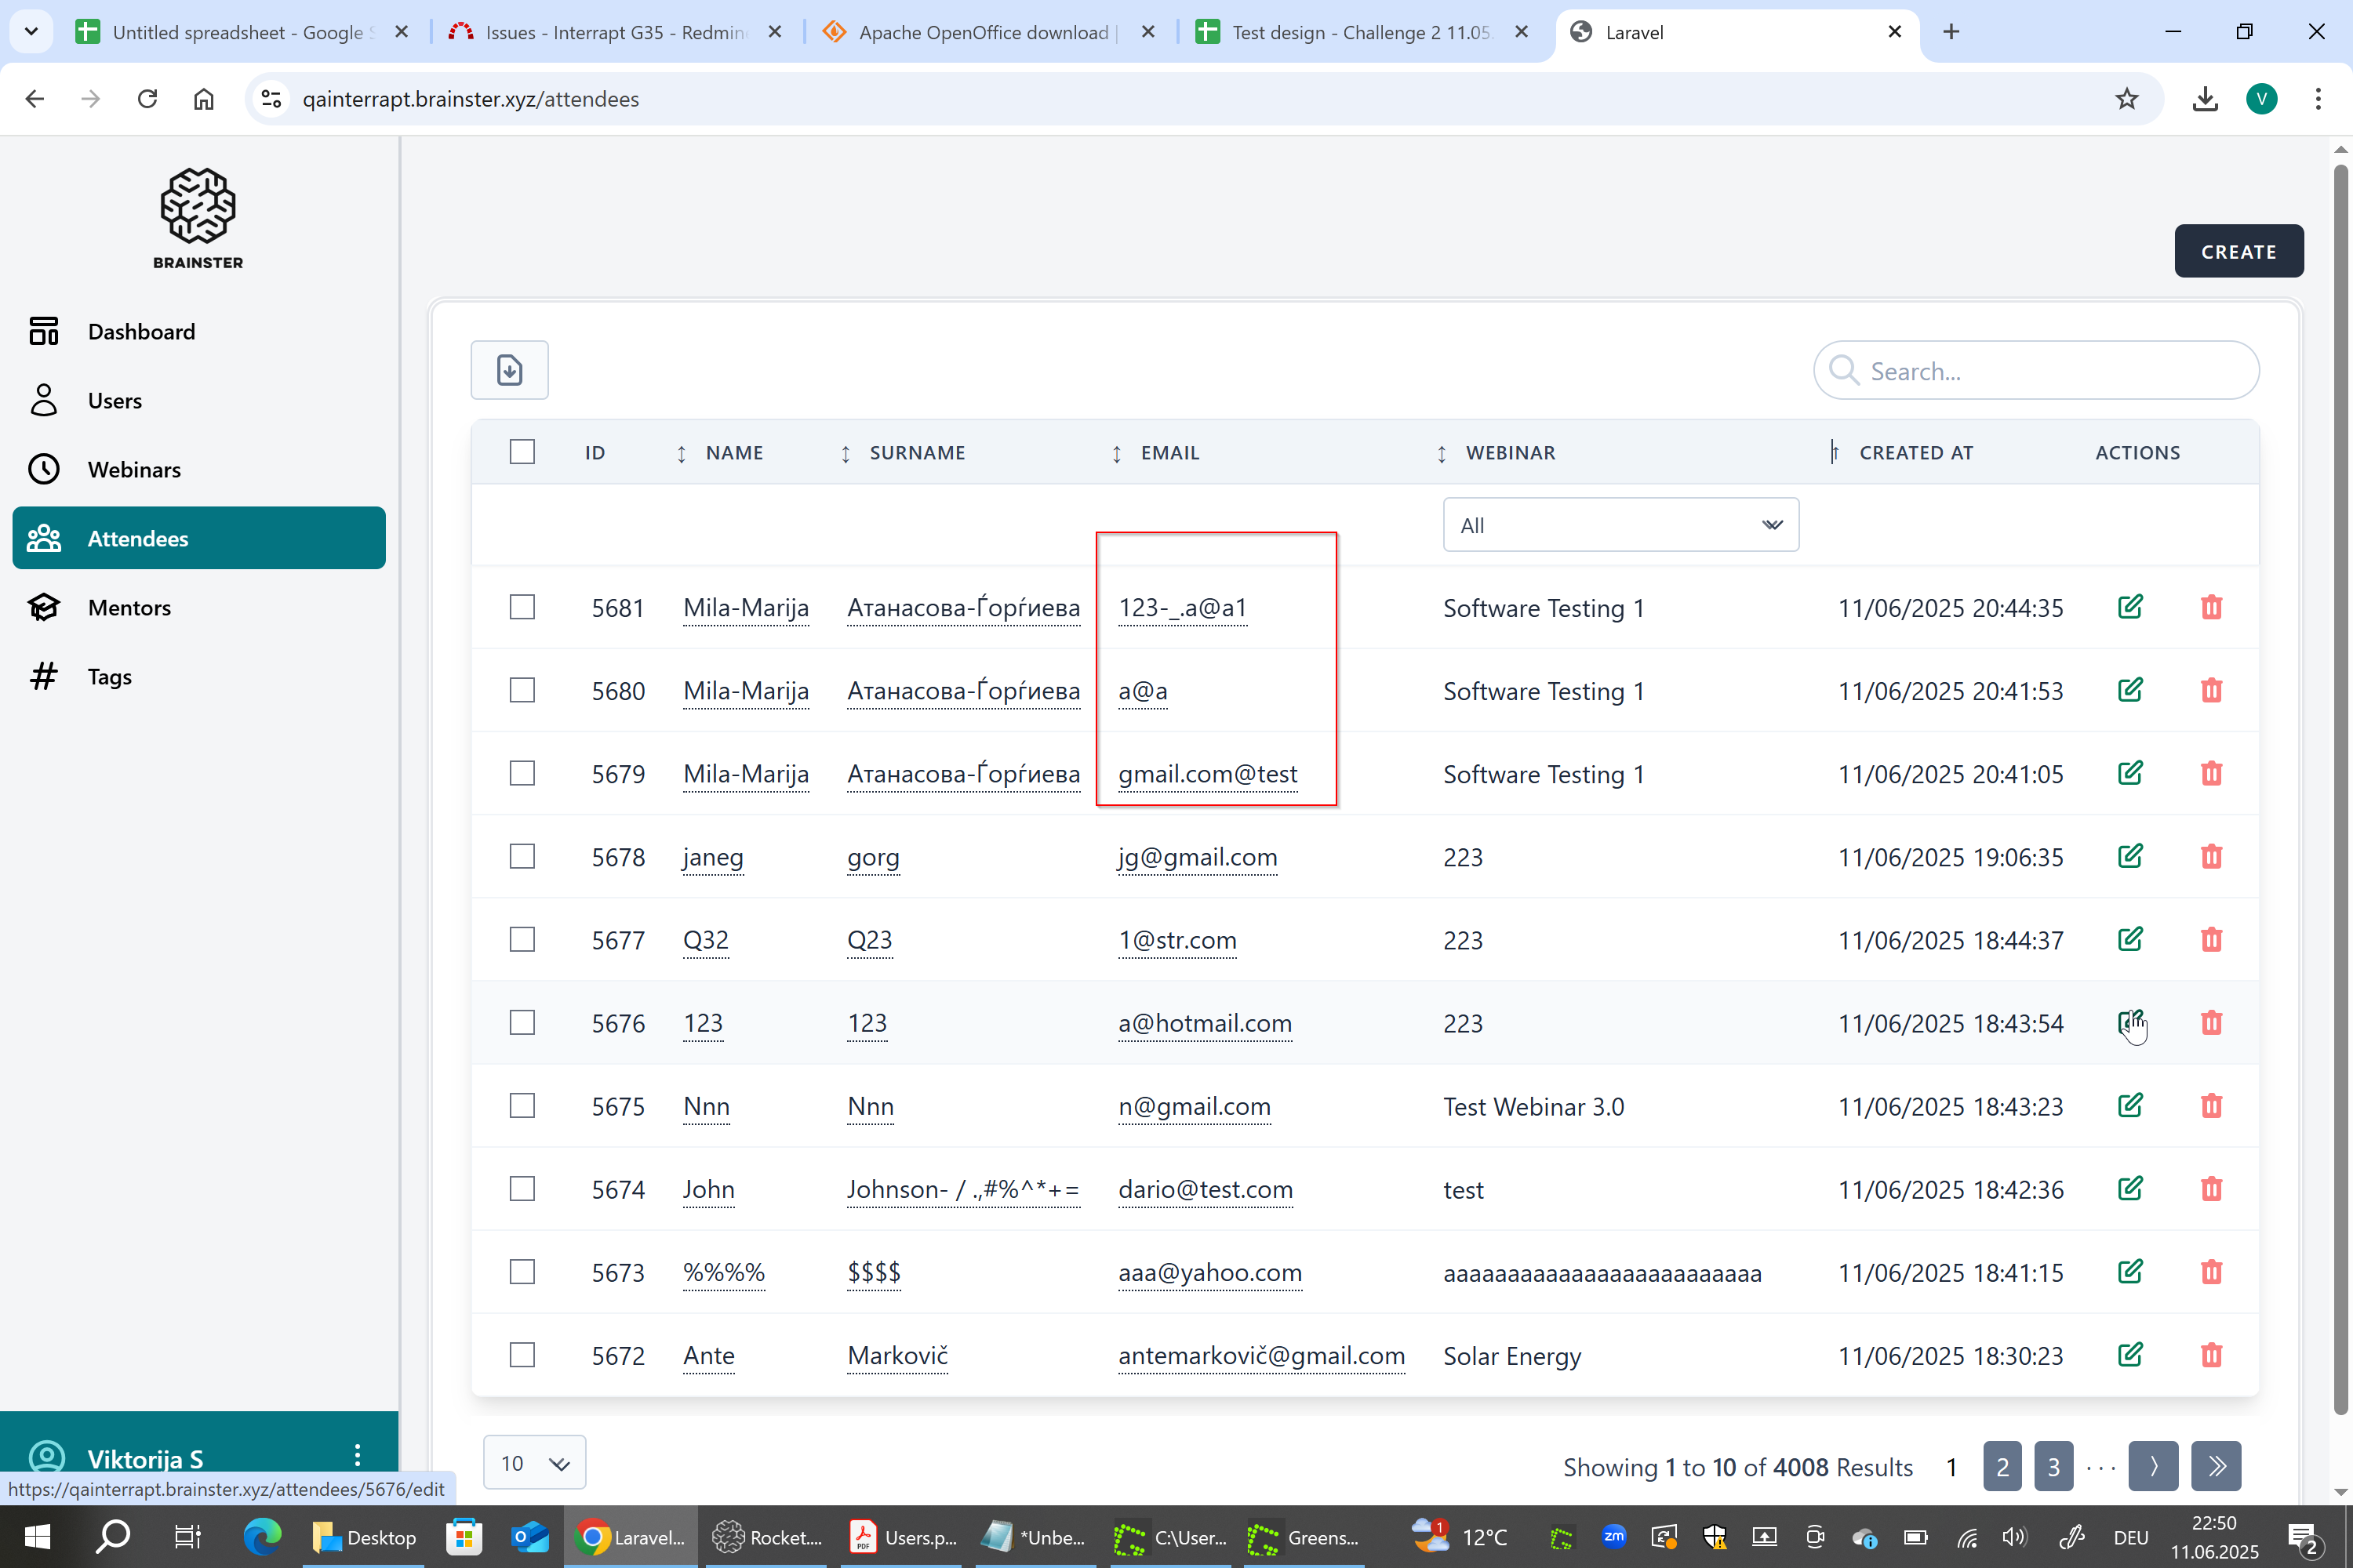Open the Webinar filter dropdown showing All
The image size is (2353, 1568).
coord(1620,525)
